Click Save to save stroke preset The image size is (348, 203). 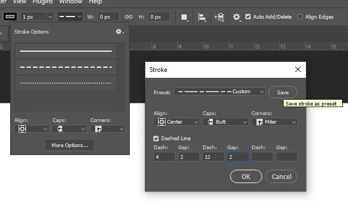click(x=283, y=92)
